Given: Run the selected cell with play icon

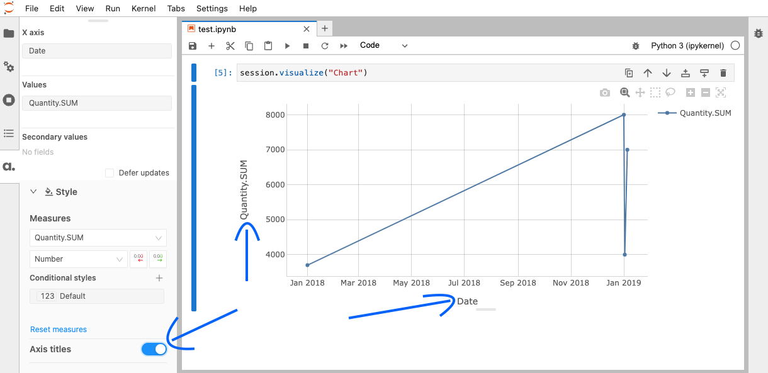Looking at the screenshot, I should point(287,46).
